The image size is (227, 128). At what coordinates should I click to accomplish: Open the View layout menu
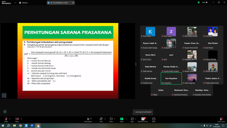[205, 2]
